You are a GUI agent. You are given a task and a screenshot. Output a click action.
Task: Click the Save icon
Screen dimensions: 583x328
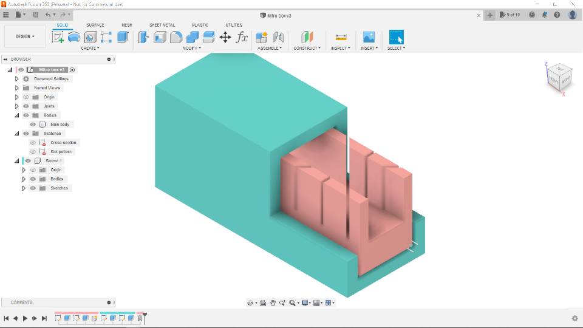35,15
